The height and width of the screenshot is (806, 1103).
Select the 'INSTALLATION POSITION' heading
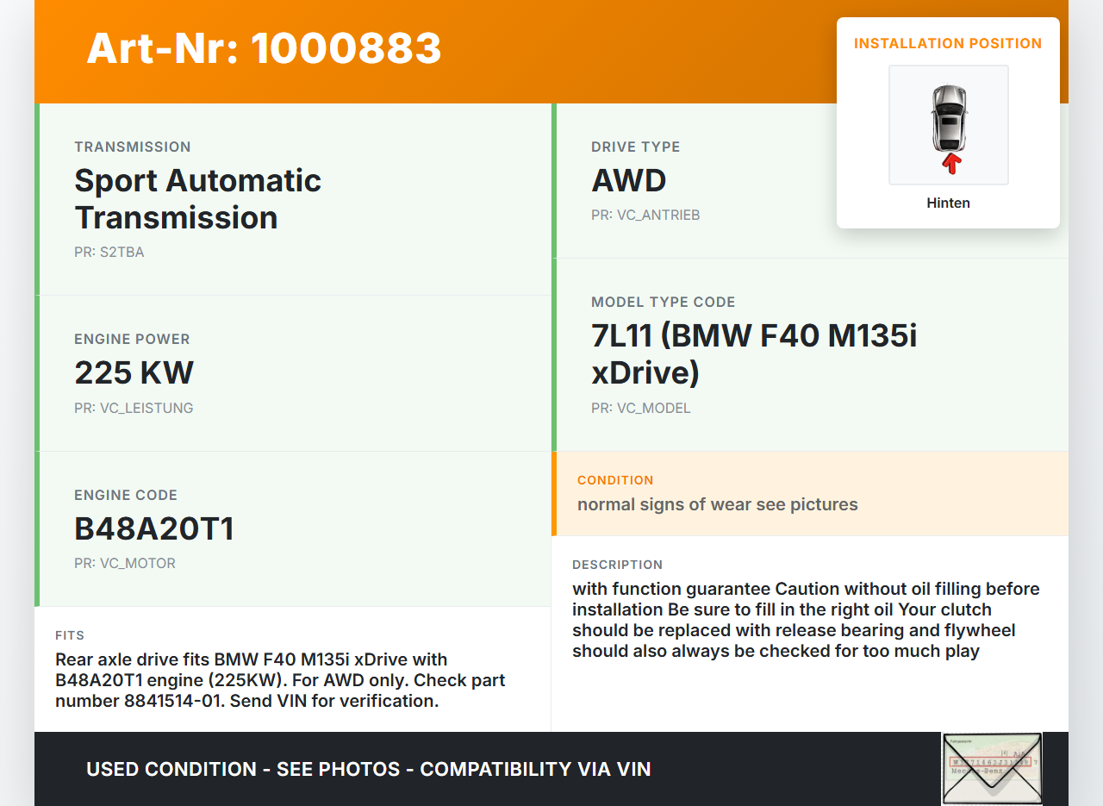click(x=948, y=43)
